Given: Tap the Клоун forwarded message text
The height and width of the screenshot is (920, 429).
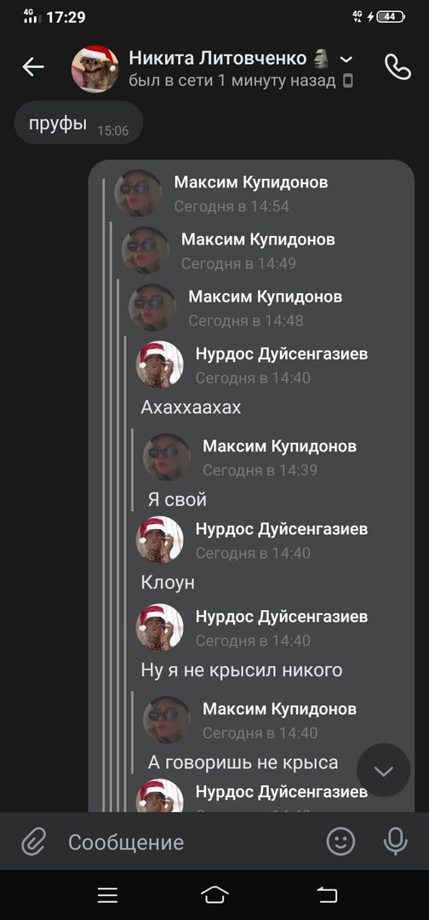Looking at the screenshot, I should click(x=168, y=583).
